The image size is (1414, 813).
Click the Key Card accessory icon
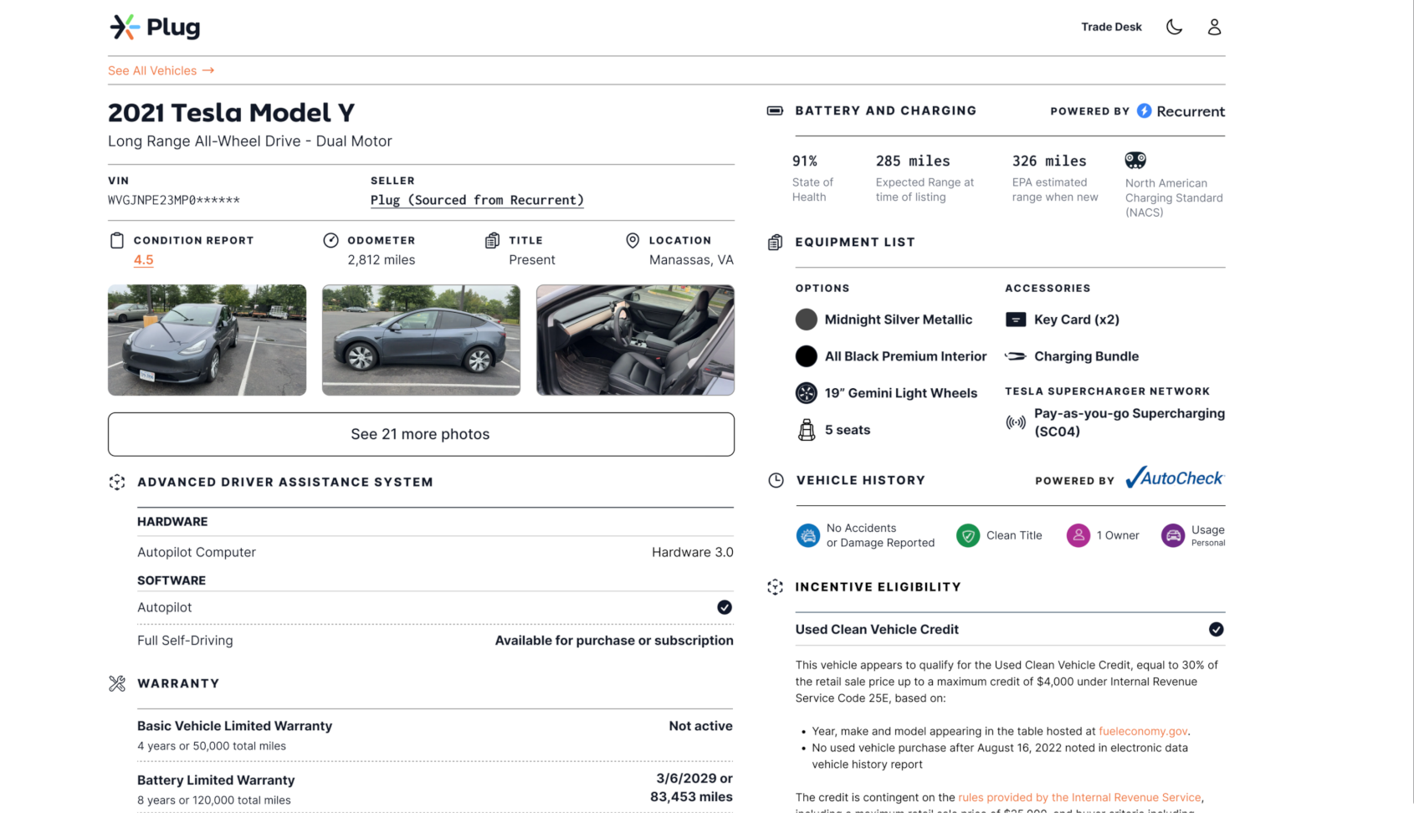[1016, 320]
